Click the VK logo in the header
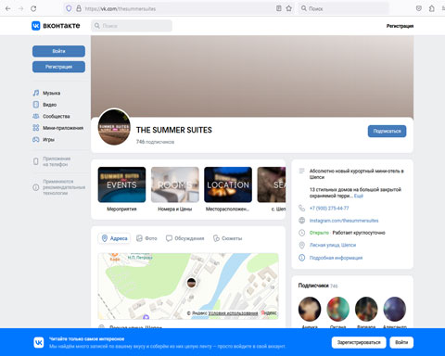This screenshot has width=445, height=356. [56, 26]
